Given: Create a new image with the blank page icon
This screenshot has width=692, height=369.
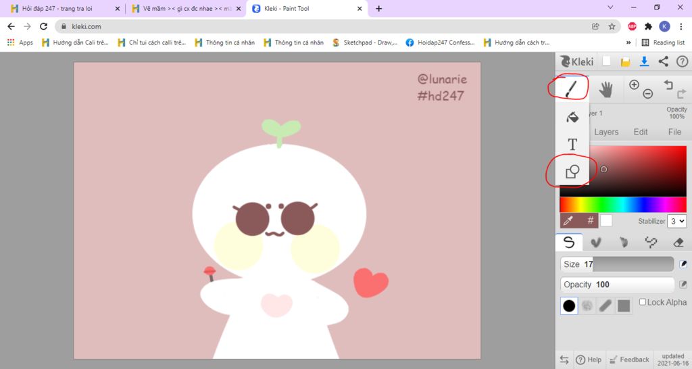Looking at the screenshot, I should pyautogui.click(x=606, y=62).
